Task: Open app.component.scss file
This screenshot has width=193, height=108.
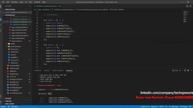Action: (x=19, y=33)
